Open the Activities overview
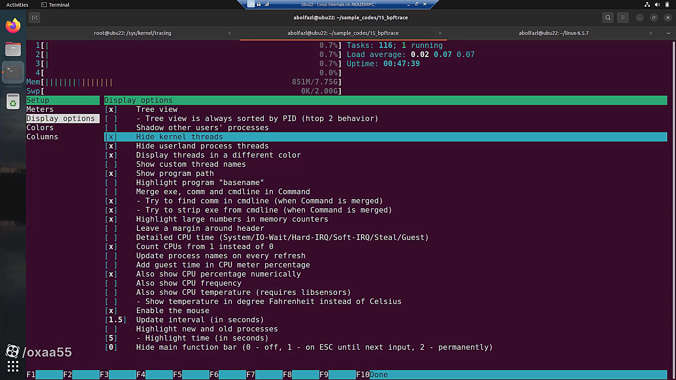 17,5
